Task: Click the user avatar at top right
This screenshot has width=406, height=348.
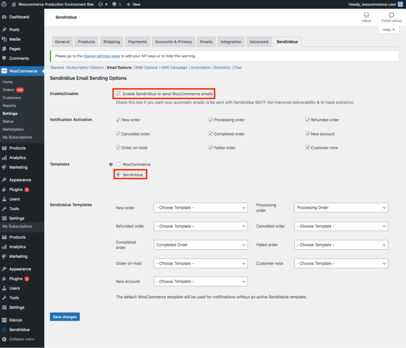Action: coord(400,4)
